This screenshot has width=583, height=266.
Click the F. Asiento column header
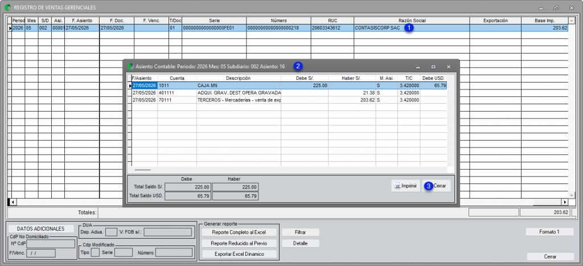click(x=82, y=21)
